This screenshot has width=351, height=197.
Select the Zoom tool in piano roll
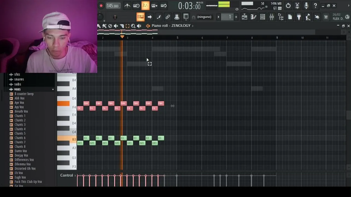[x=133, y=26]
